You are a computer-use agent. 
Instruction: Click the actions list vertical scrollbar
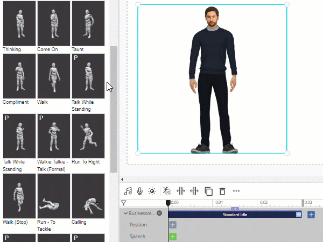coord(114,110)
